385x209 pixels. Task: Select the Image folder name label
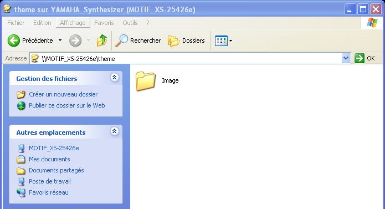170,80
